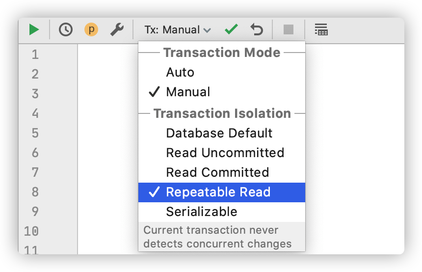Open the in-editor results table icon
This screenshot has width=422, height=272.
(x=321, y=29)
